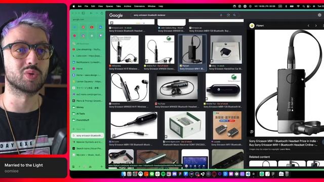
Task: Click the Bluetooth icon in menu bar
Action: (x=286, y=7)
